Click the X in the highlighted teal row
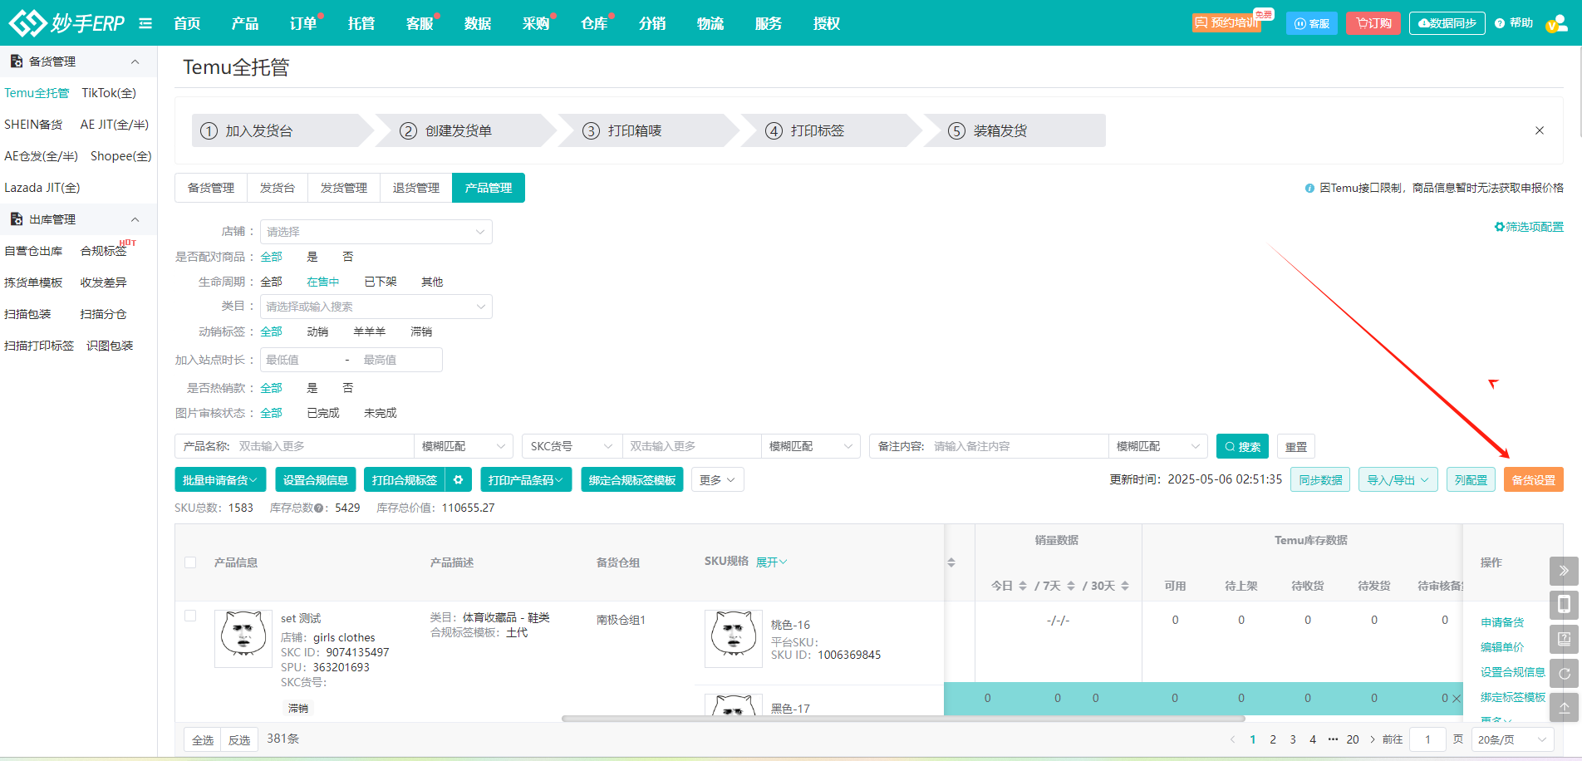The image size is (1582, 761). click(1457, 699)
